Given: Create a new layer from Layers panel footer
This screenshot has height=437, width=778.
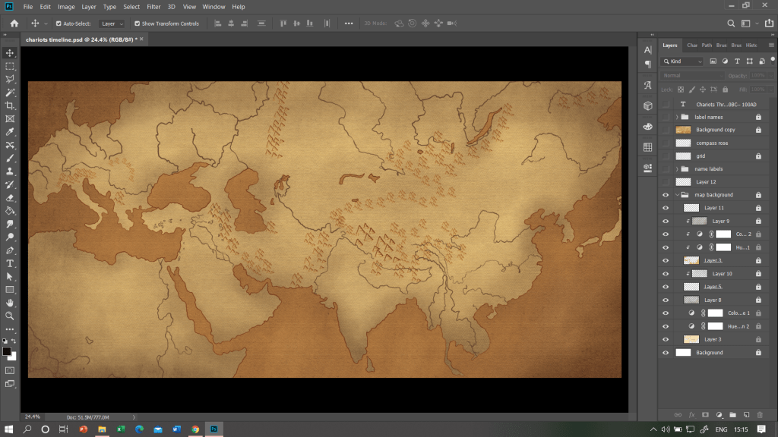Looking at the screenshot, I should (747, 415).
